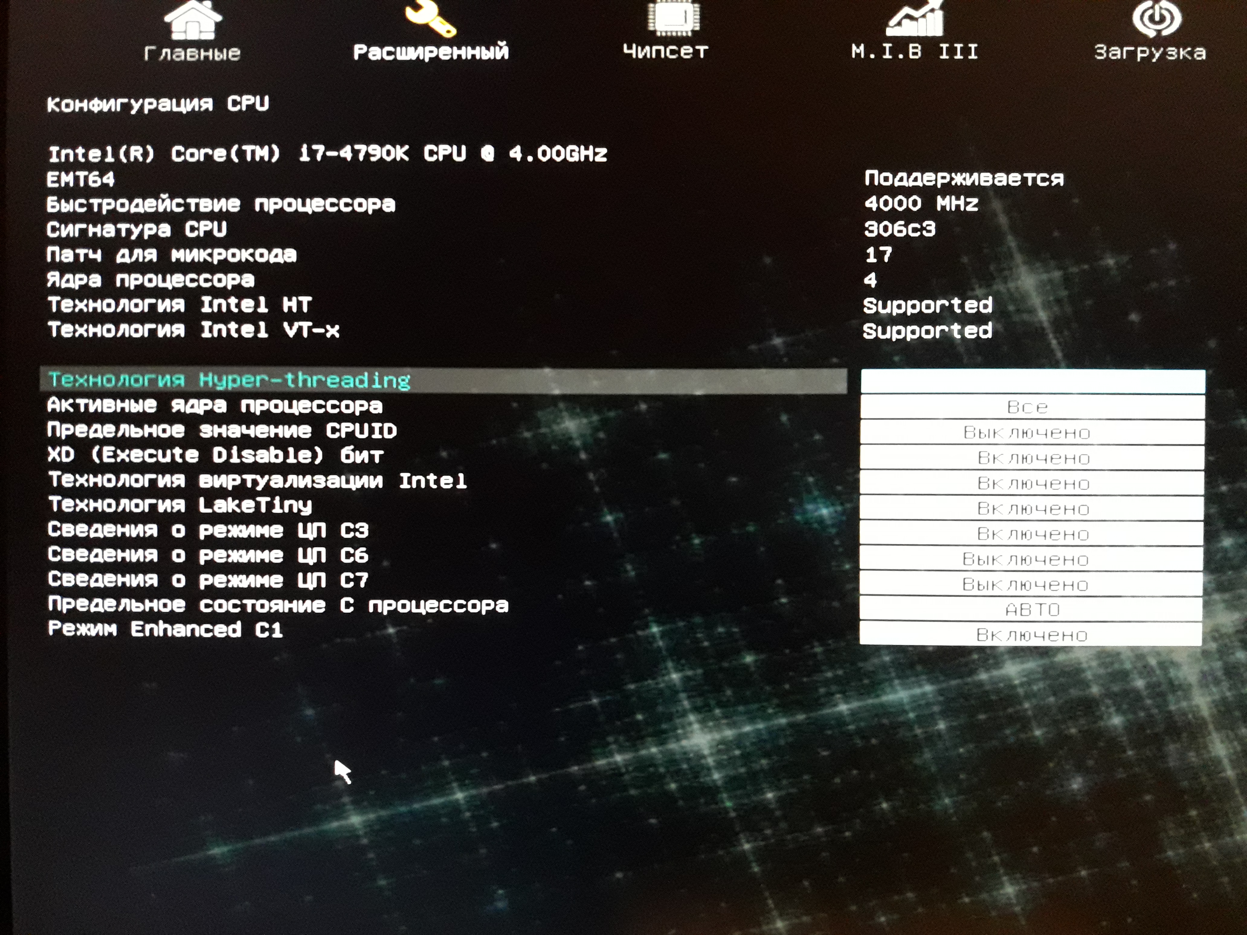Screen dimensions: 1247x935
Task: Switch to the Чипсет tab label
Action: click(x=665, y=51)
